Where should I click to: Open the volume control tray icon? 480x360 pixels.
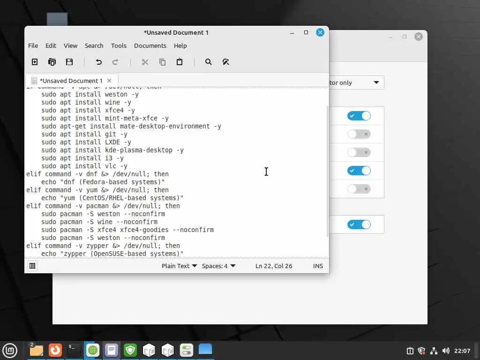pos(446,351)
